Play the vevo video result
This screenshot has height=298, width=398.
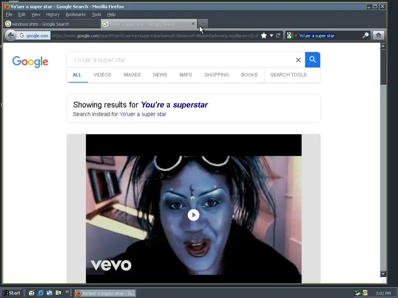coord(194,215)
